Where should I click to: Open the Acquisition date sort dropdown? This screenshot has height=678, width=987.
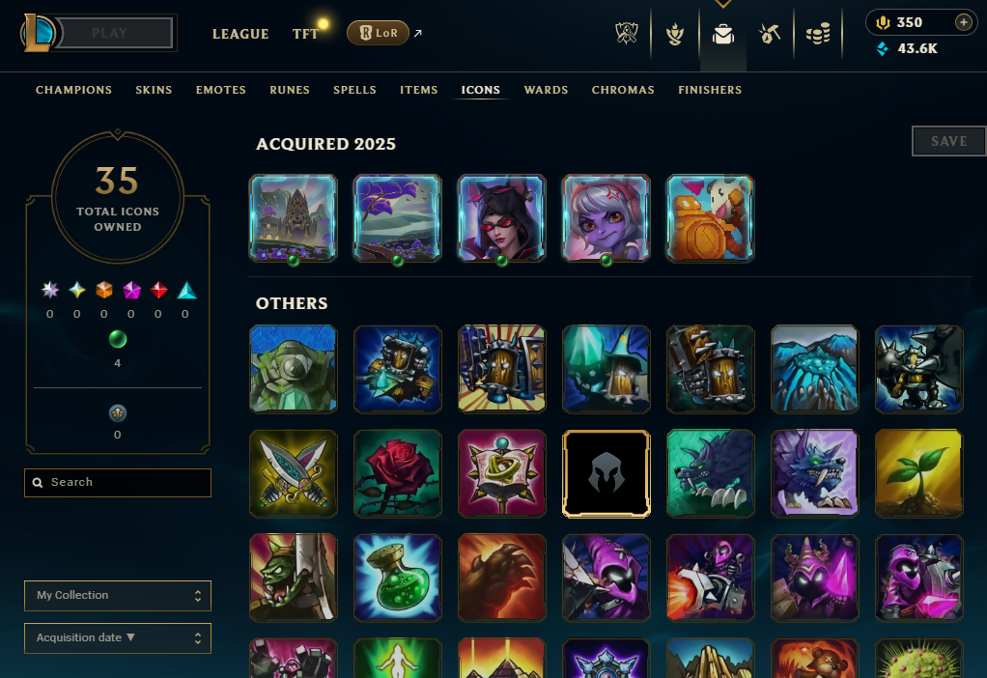pos(118,638)
